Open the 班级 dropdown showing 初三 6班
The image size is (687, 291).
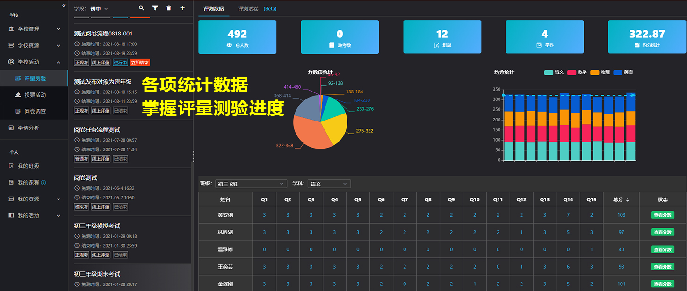coord(250,184)
